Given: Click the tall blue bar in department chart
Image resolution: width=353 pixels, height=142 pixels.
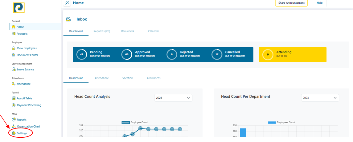Looking at the screenshot, I should pos(243,133).
